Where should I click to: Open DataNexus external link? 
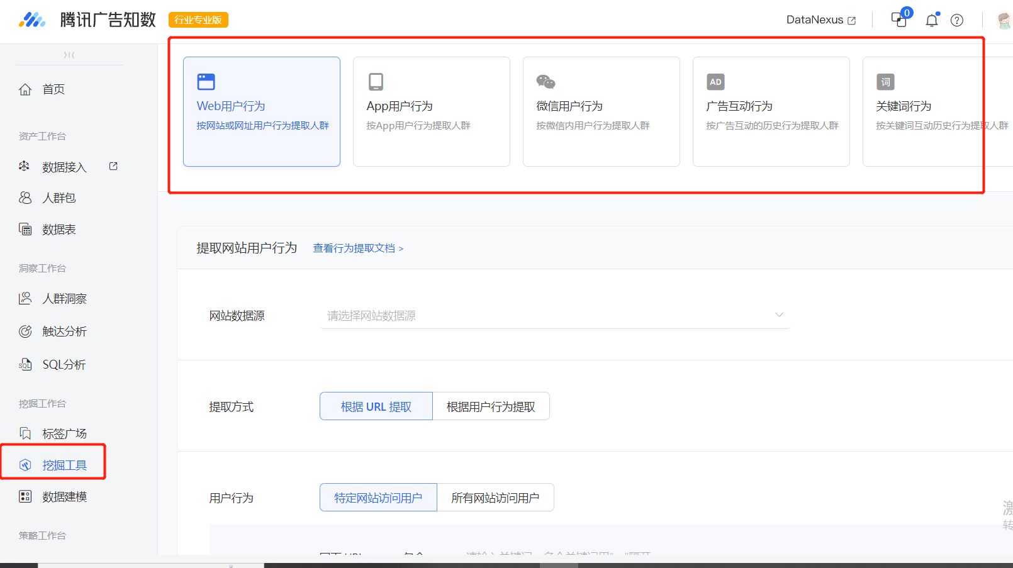click(x=820, y=20)
